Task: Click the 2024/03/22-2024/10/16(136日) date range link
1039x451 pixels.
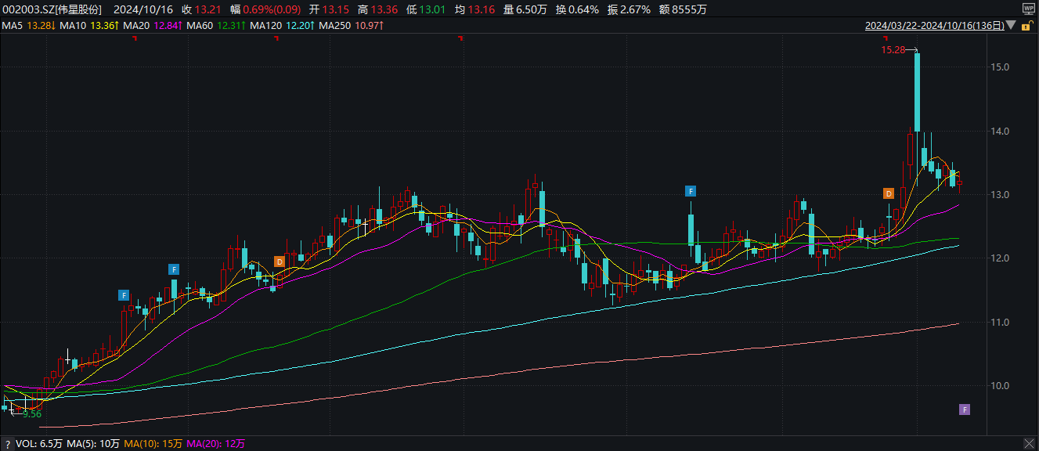Action: pyautogui.click(x=934, y=26)
